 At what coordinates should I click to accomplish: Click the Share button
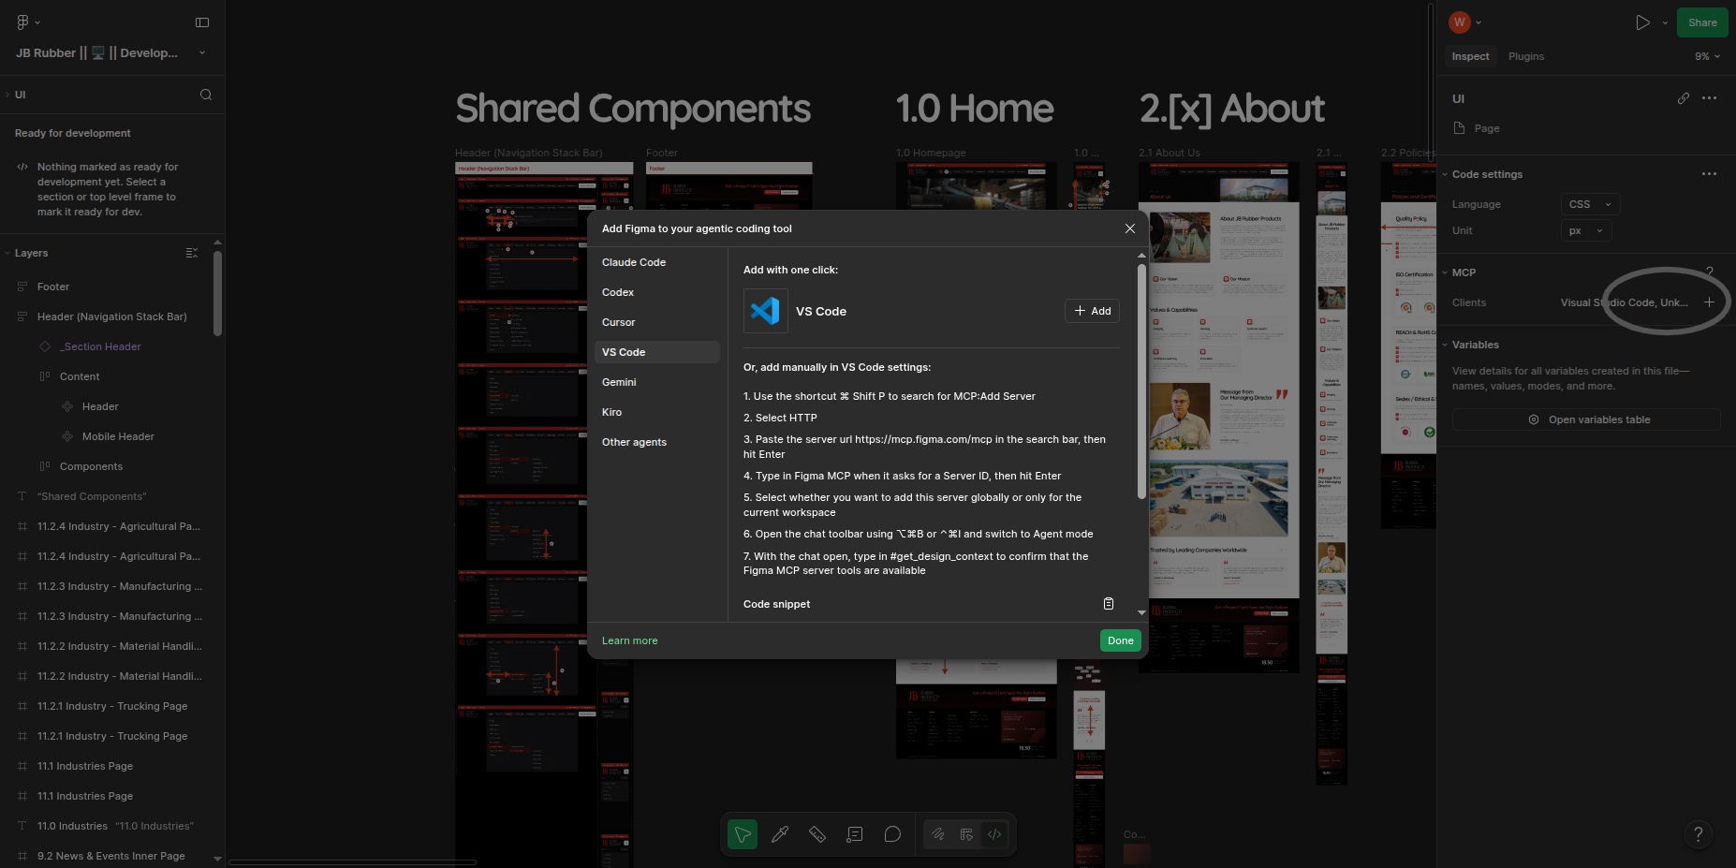(1702, 22)
